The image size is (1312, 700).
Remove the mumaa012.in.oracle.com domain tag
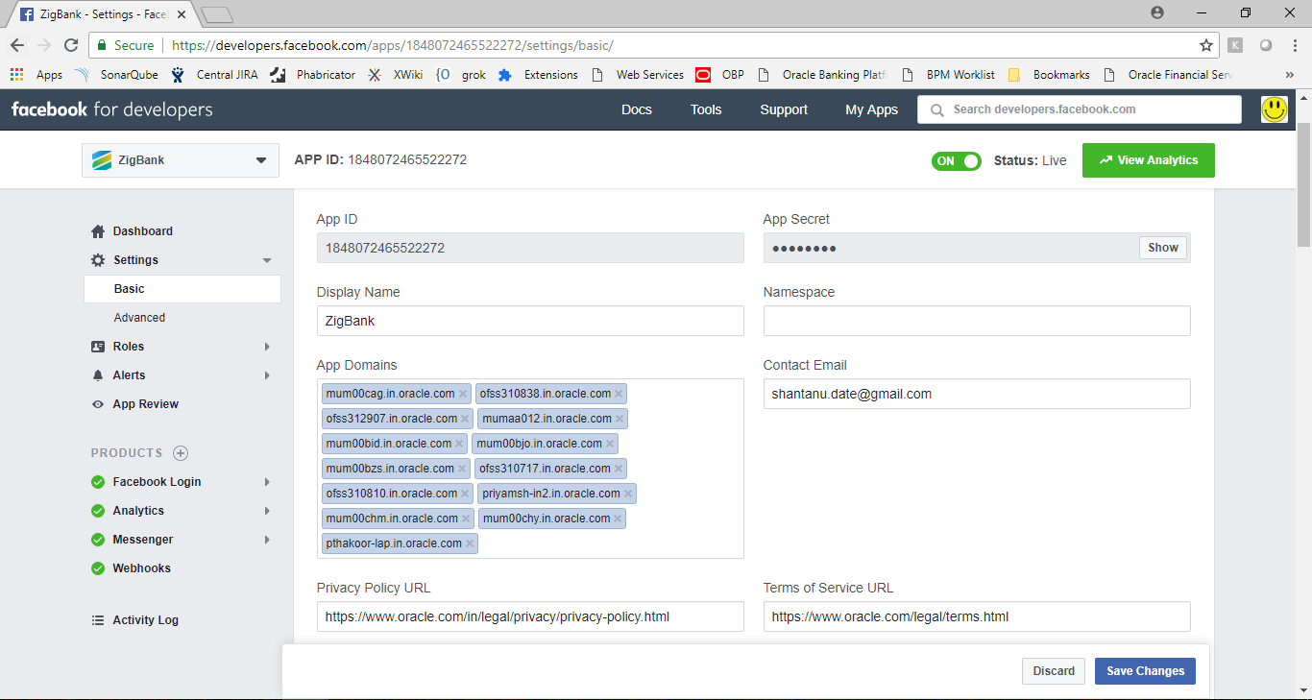(620, 419)
